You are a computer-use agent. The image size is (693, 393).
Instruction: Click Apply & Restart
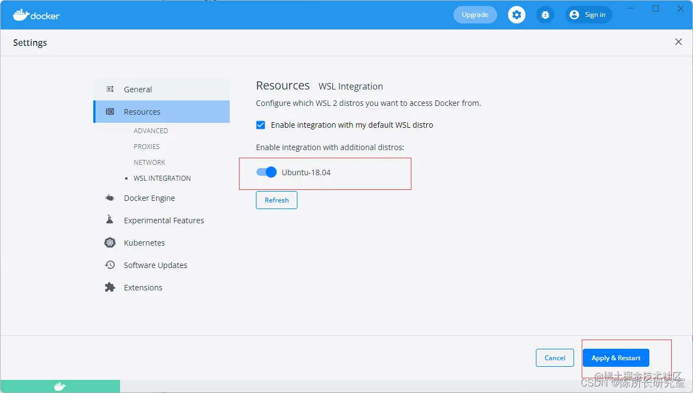click(616, 358)
